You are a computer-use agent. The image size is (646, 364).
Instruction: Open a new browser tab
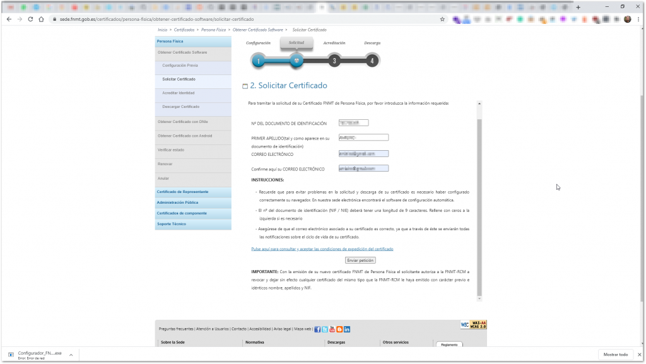(x=578, y=7)
